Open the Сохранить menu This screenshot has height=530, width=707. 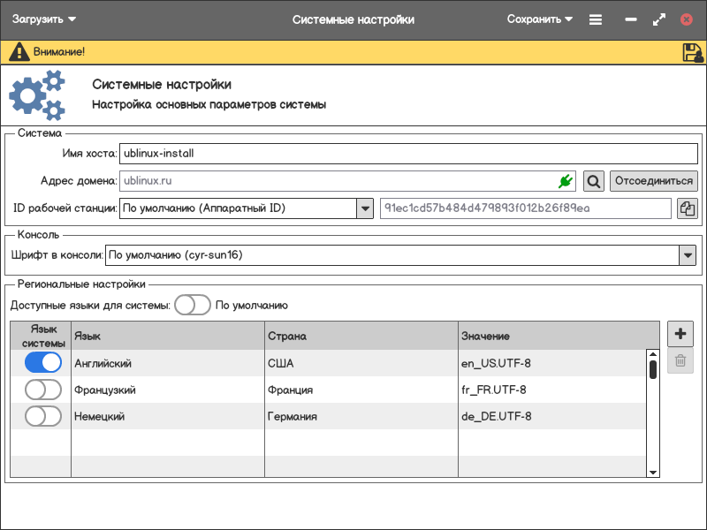click(539, 19)
